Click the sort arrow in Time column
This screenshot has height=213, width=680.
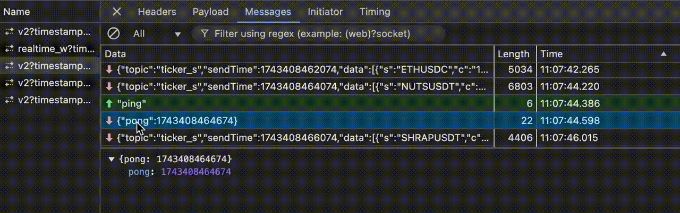tap(664, 54)
